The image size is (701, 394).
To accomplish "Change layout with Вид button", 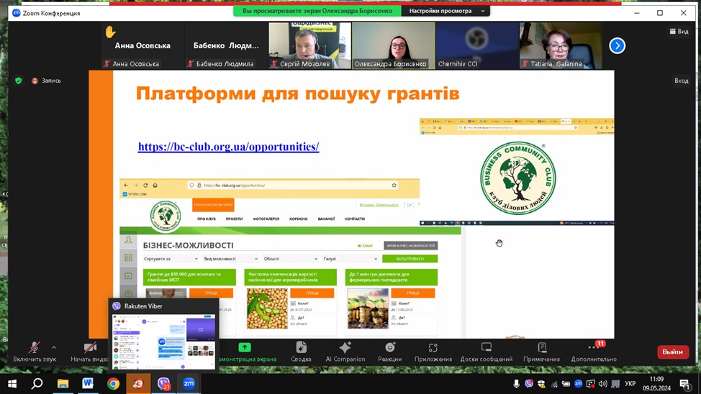I will [679, 31].
